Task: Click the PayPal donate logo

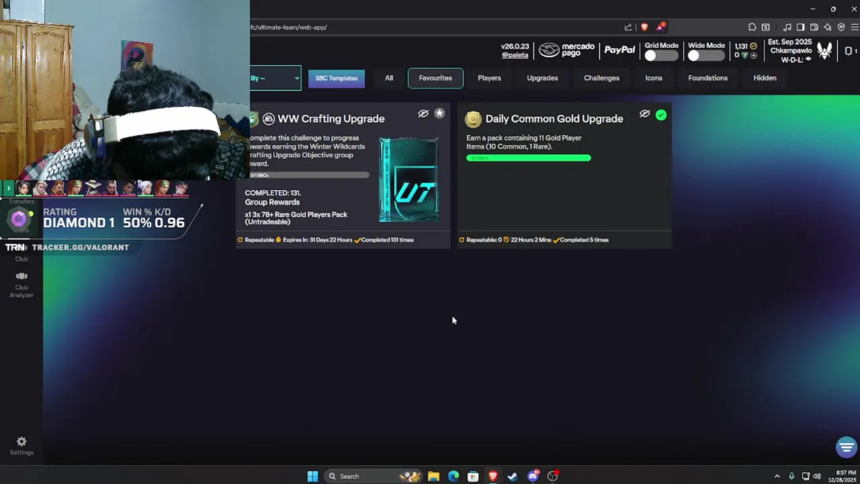Action: tap(619, 50)
